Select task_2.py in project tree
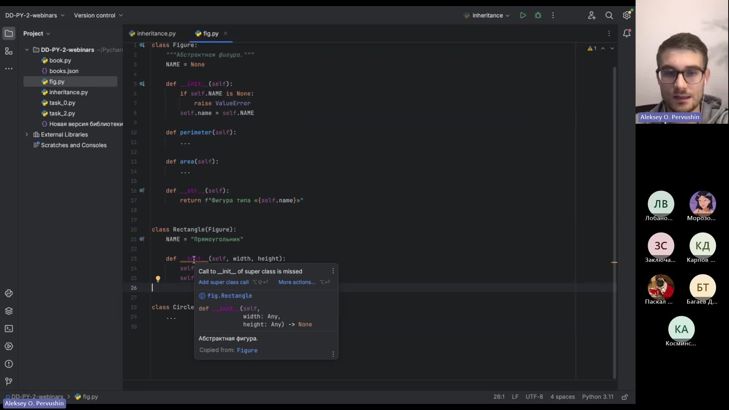The width and height of the screenshot is (729, 410). click(62, 114)
